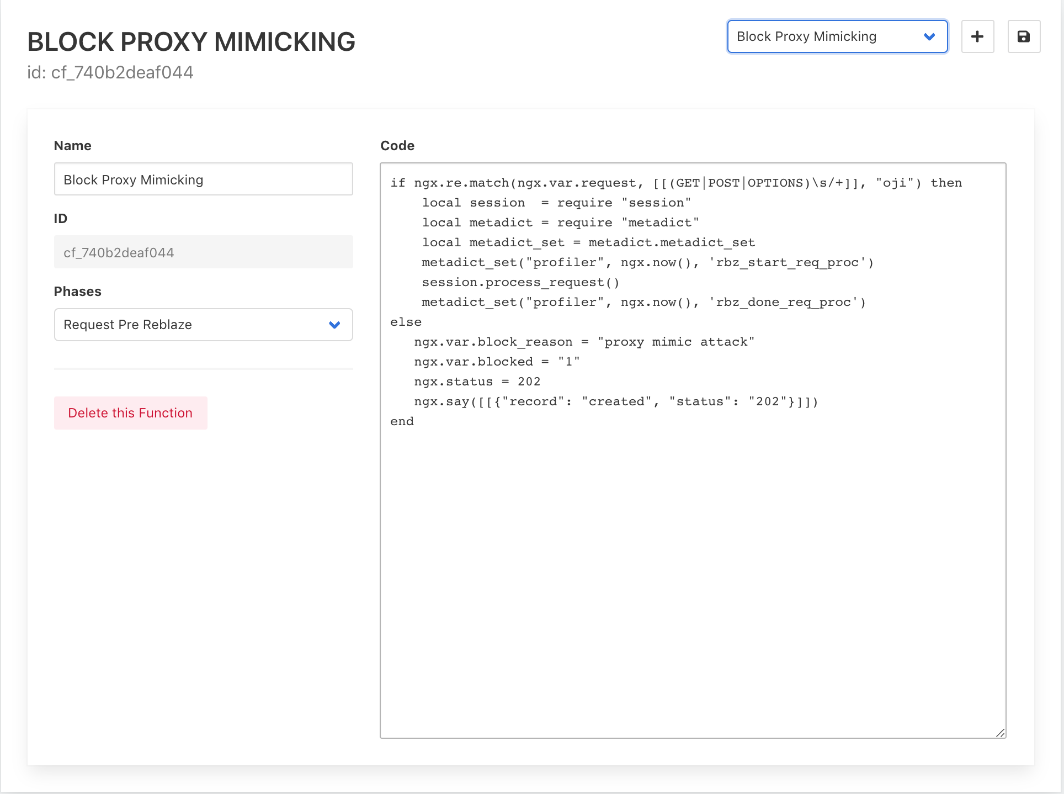Screen dimensions: 1064x794
Task: Click the Phases label
Action: 77,292
